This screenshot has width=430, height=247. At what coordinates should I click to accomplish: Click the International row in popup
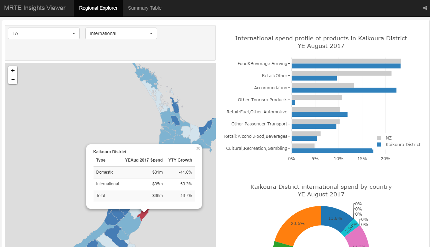pos(144,184)
